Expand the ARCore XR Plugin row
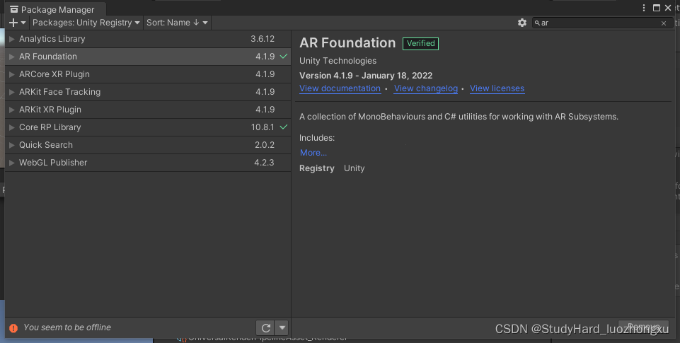 tap(12, 74)
